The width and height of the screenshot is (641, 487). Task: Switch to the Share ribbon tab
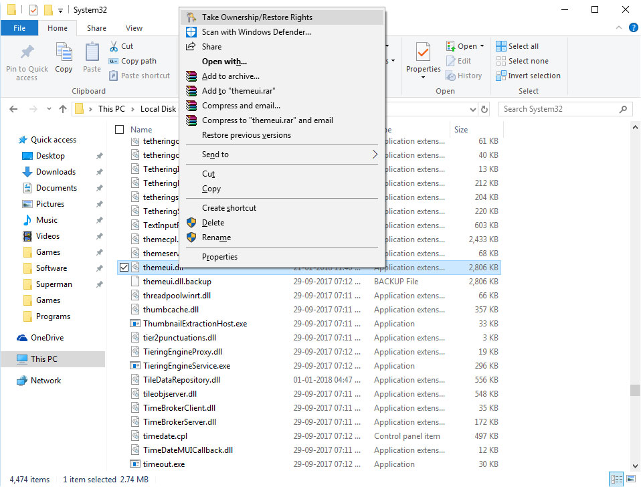96,28
